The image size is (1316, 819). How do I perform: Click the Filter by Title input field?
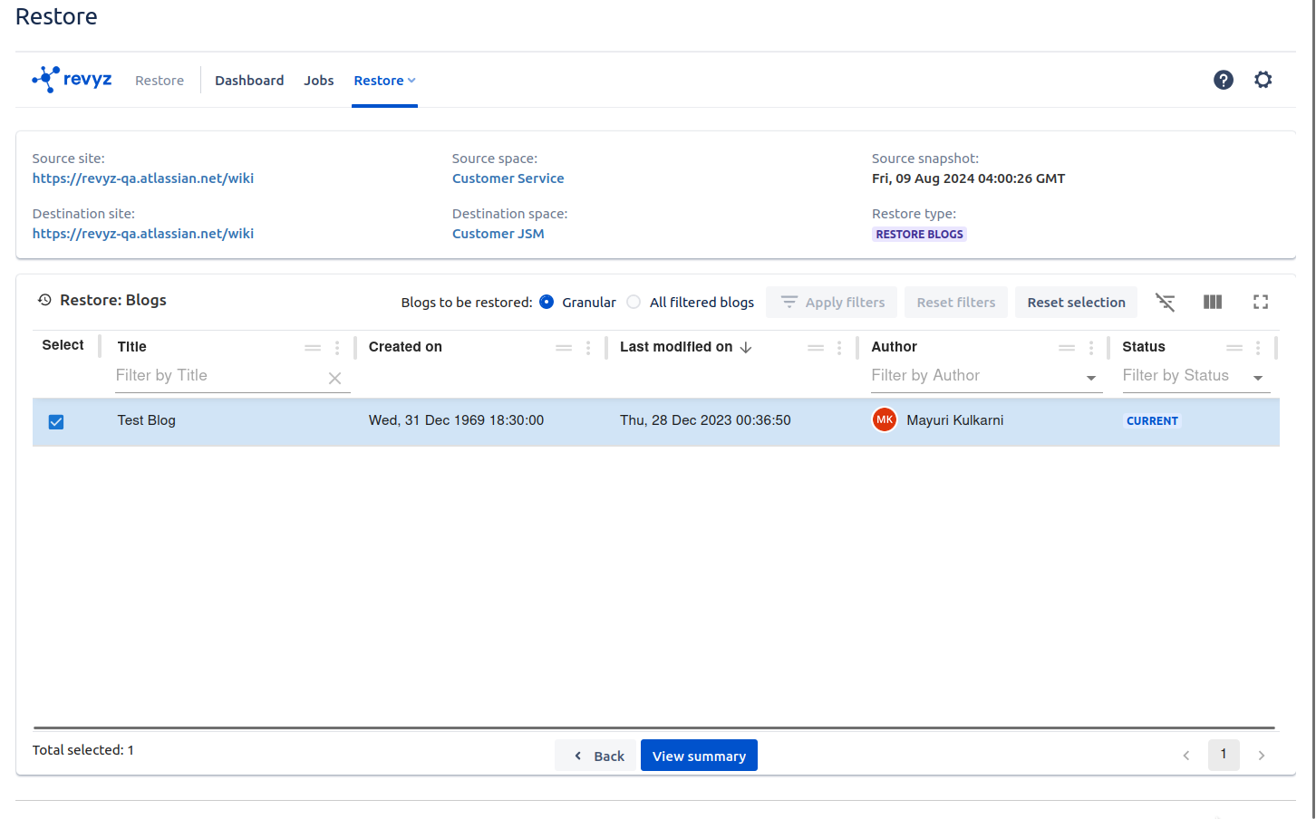(x=218, y=376)
